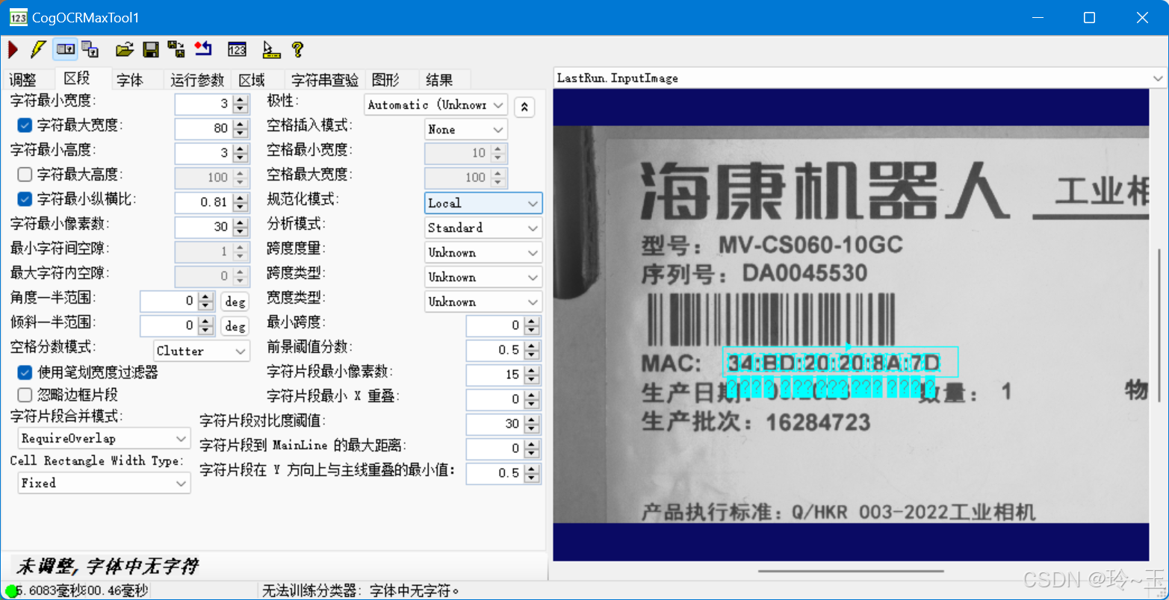Click the 字符最小宽度 value field
Viewport: 1169px width, 600px height.
click(203, 104)
